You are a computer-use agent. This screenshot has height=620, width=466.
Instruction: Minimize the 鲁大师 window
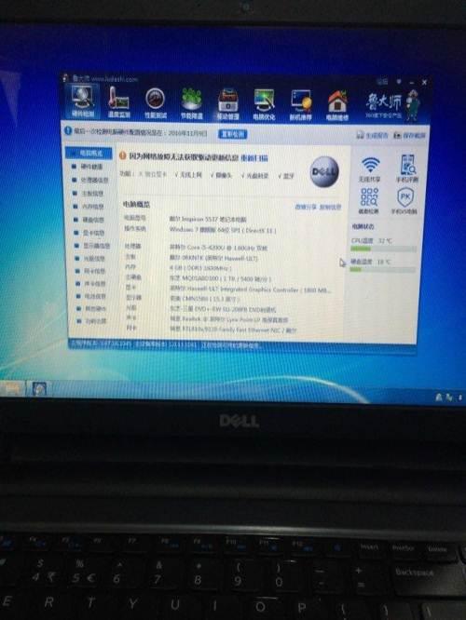pos(412,82)
